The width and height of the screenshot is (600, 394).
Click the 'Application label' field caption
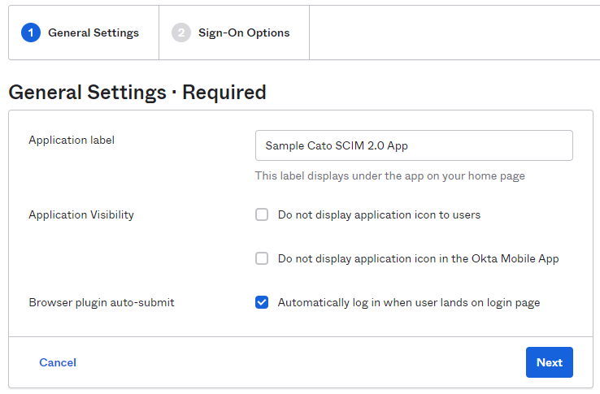pyautogui.click(x=72, y=140)
